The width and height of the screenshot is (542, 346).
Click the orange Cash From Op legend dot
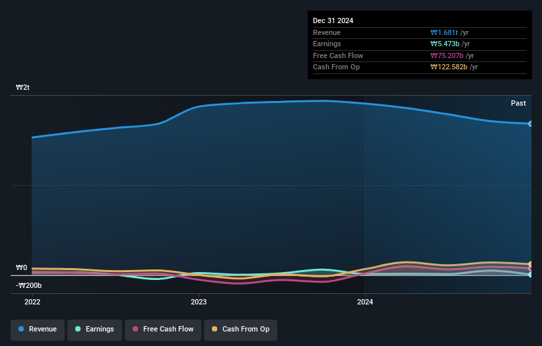pyautogui.click(x=215, y=329)
